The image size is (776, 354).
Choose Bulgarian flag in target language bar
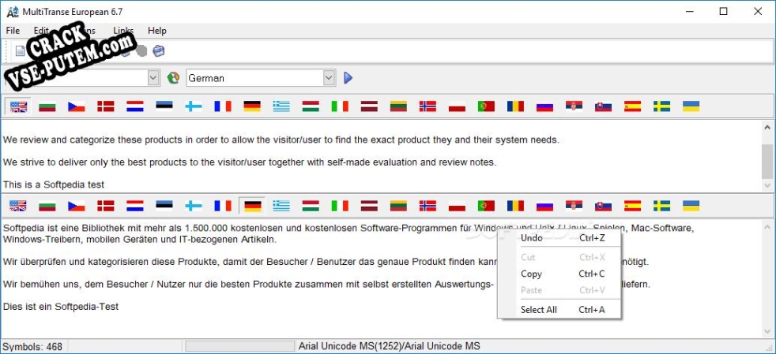[47, 206]
